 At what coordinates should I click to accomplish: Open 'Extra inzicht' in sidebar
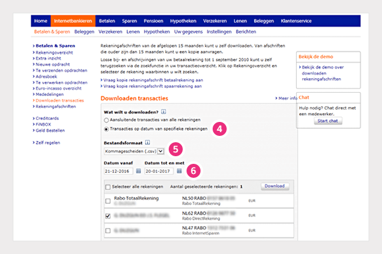[47, 58]
